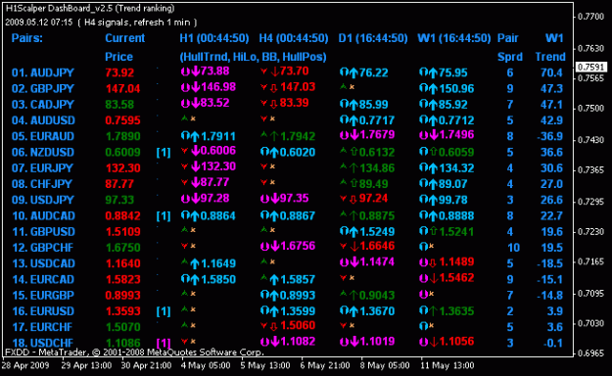Screen dimensions: 612x376
Task: Click the red down arrow before 73.70
Action: click(x=275, y=71)
